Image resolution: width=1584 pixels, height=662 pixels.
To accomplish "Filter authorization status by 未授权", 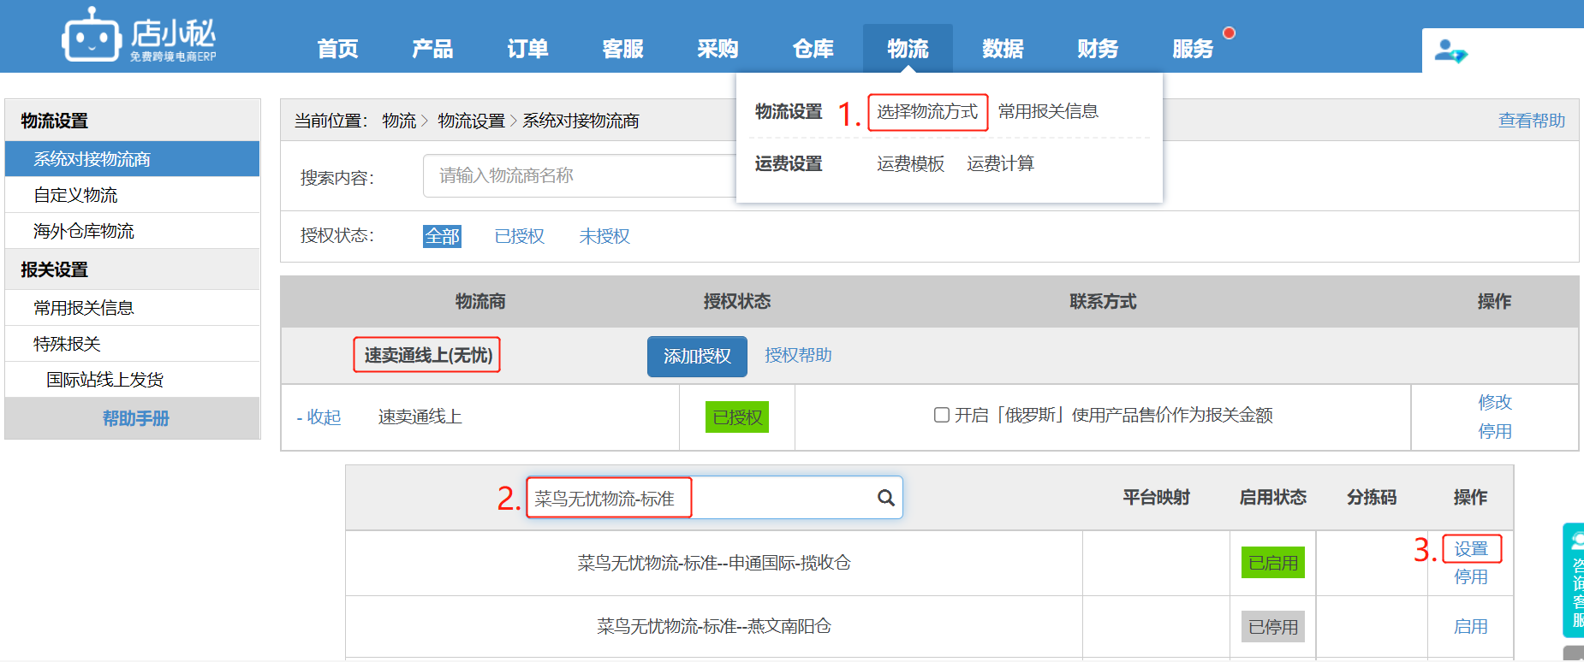I will (x=604, y=236).
